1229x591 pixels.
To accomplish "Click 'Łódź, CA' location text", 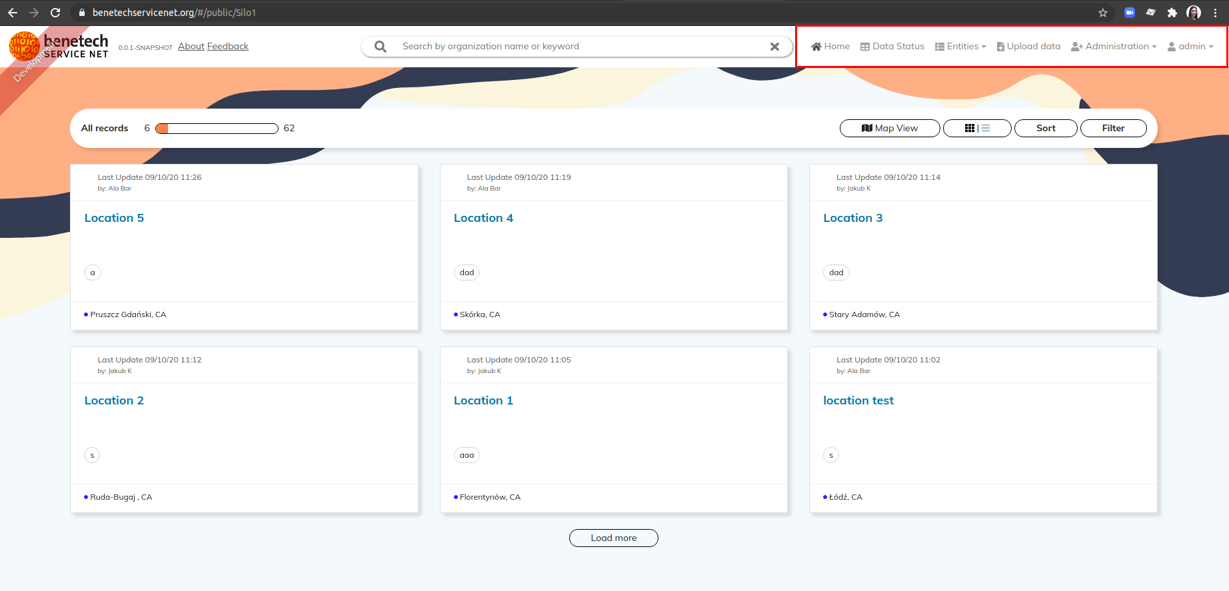I will (846, 497).
